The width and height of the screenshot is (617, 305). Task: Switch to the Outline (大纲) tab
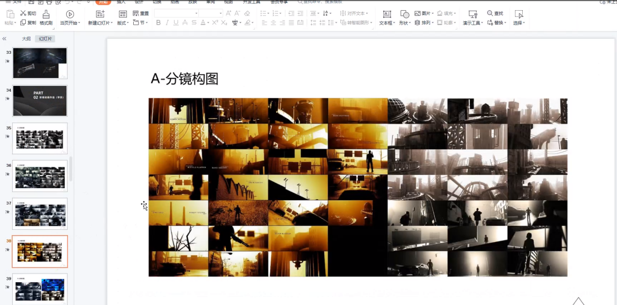26,39
